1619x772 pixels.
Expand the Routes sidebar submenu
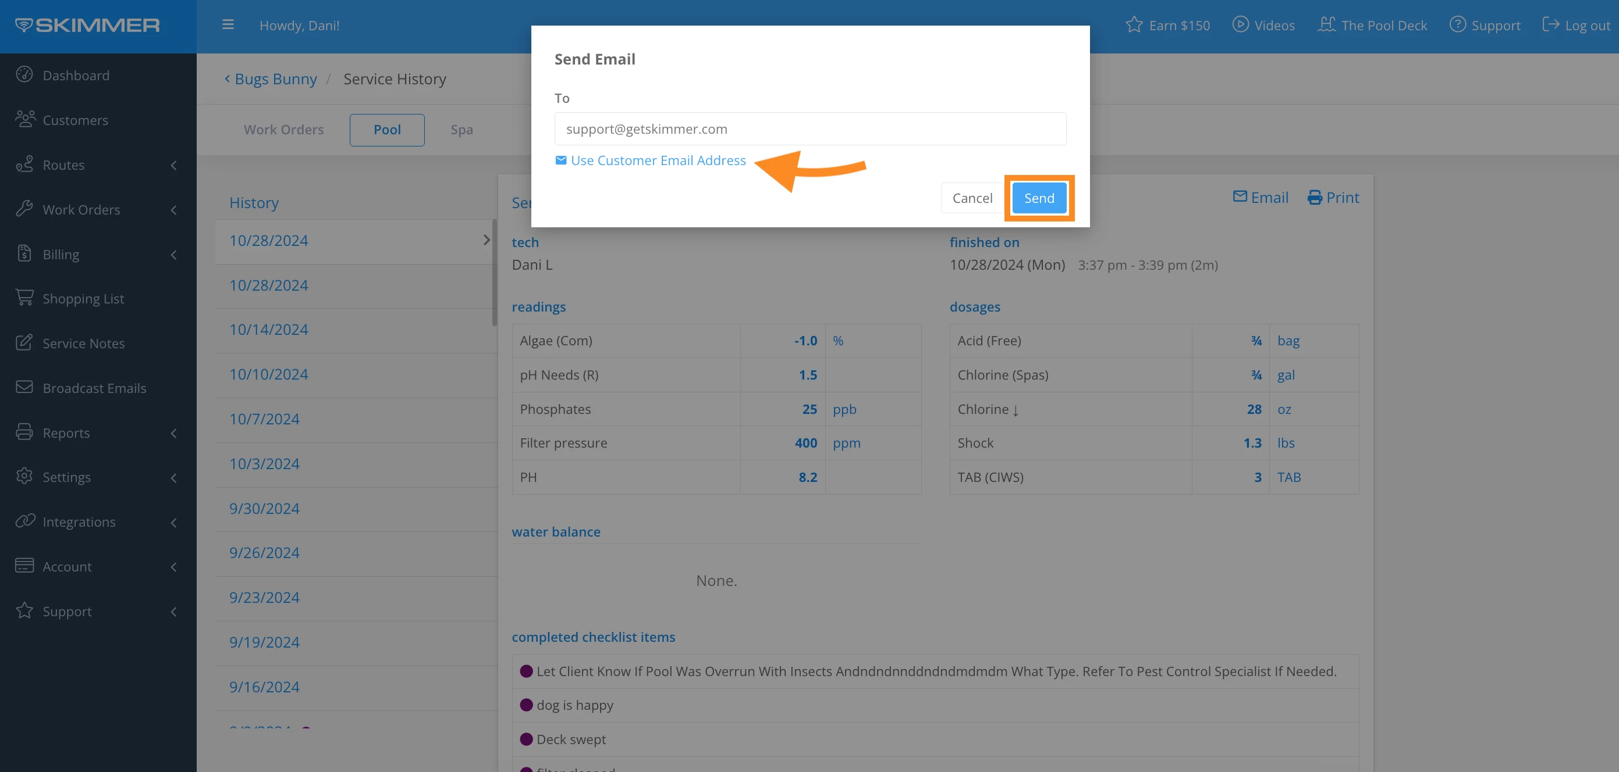(174, 165)
